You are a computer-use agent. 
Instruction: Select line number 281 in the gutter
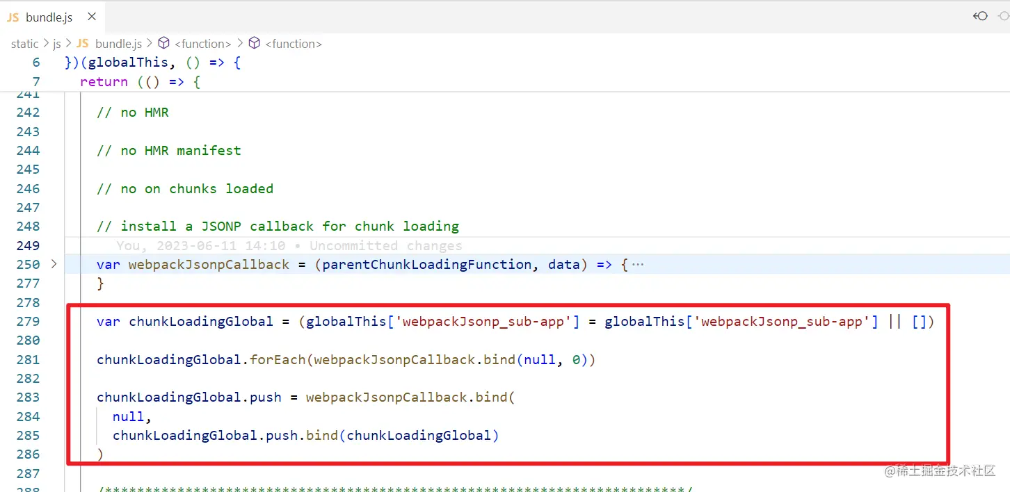(28, 360)
